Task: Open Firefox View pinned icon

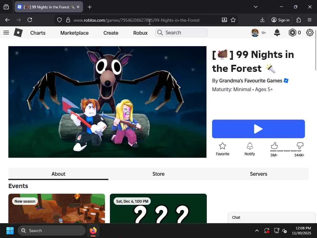Action: click(x=6, y=7)
